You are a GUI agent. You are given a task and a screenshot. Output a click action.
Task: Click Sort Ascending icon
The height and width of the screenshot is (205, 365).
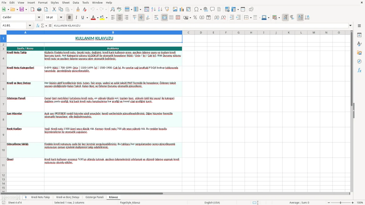click(153, 9)
